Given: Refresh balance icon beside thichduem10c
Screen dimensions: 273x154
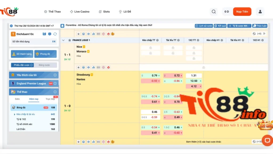Looking at the screenshot, I should click(55, 34).
